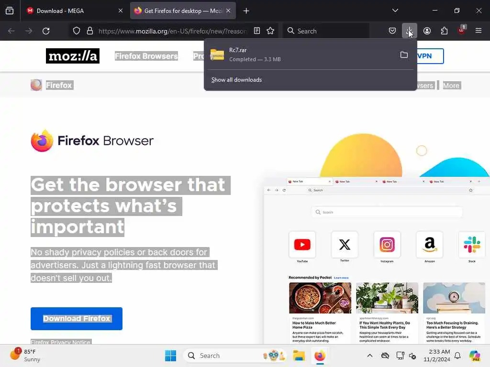Open File Explorer from taskbar
490x367 pixels.
tap(299, 356)
